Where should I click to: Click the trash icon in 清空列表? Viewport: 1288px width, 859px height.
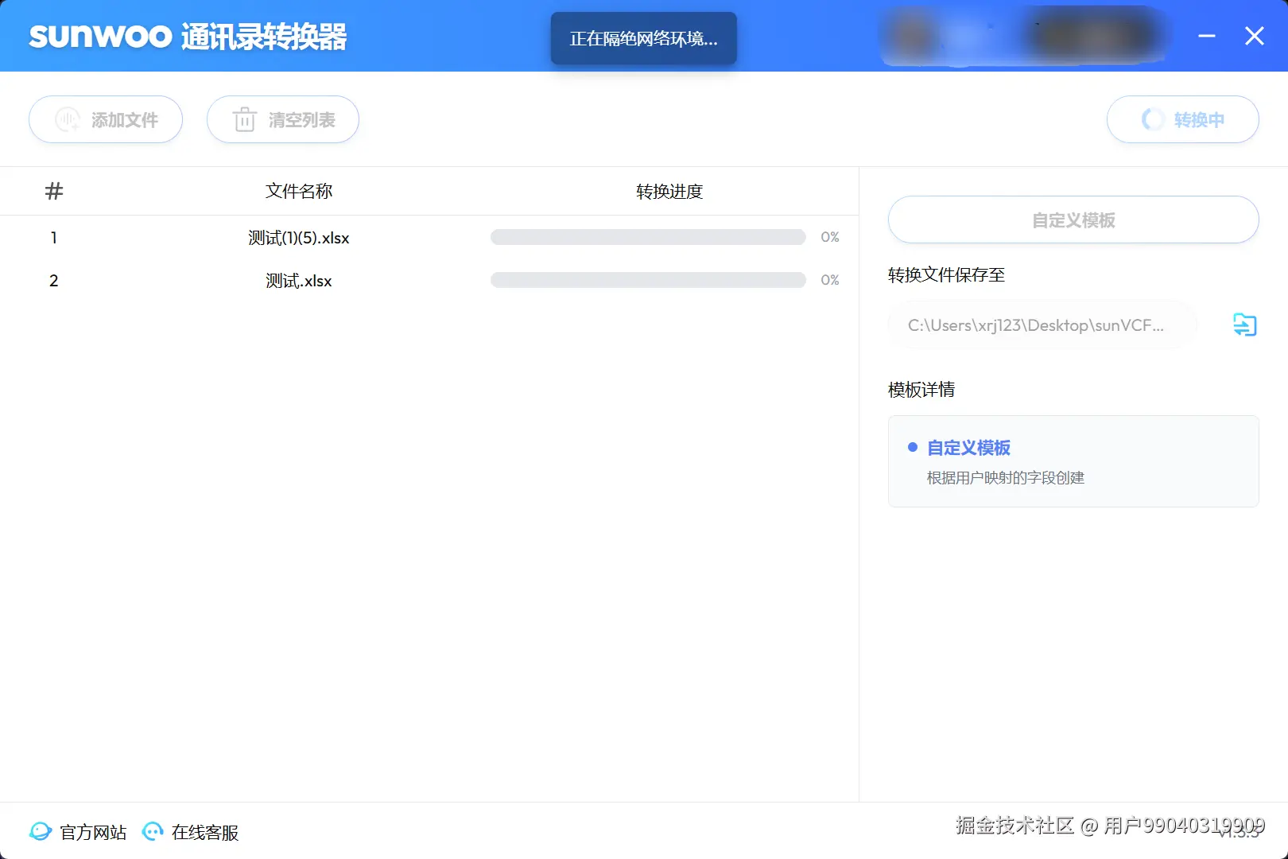click(x=244, y=119)
